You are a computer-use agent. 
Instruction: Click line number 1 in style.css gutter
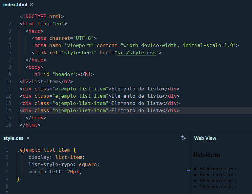[7, 150]
